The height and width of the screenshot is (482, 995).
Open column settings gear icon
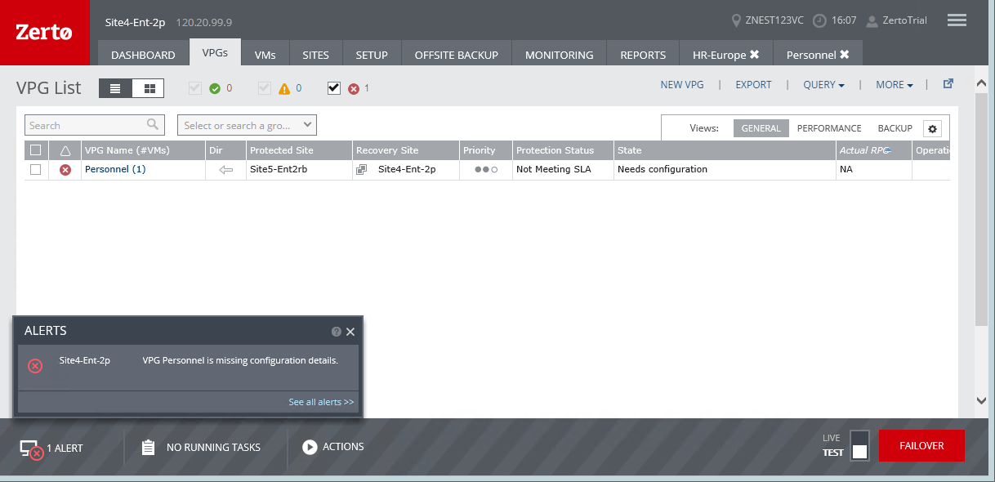(933, 128)
